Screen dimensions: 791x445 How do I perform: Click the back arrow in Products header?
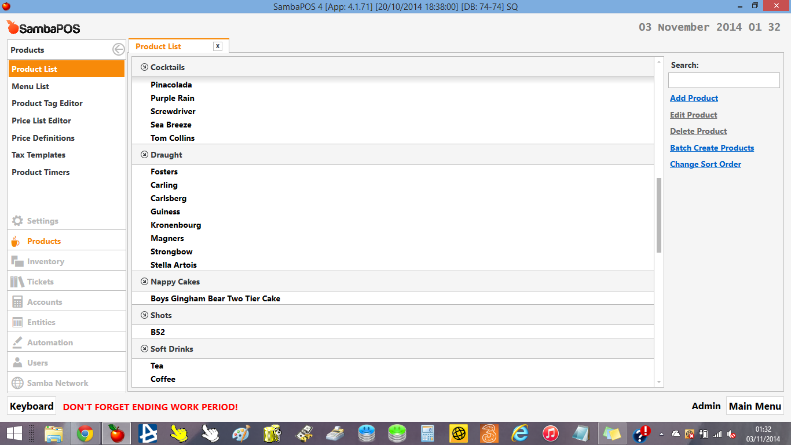[118, 50]
